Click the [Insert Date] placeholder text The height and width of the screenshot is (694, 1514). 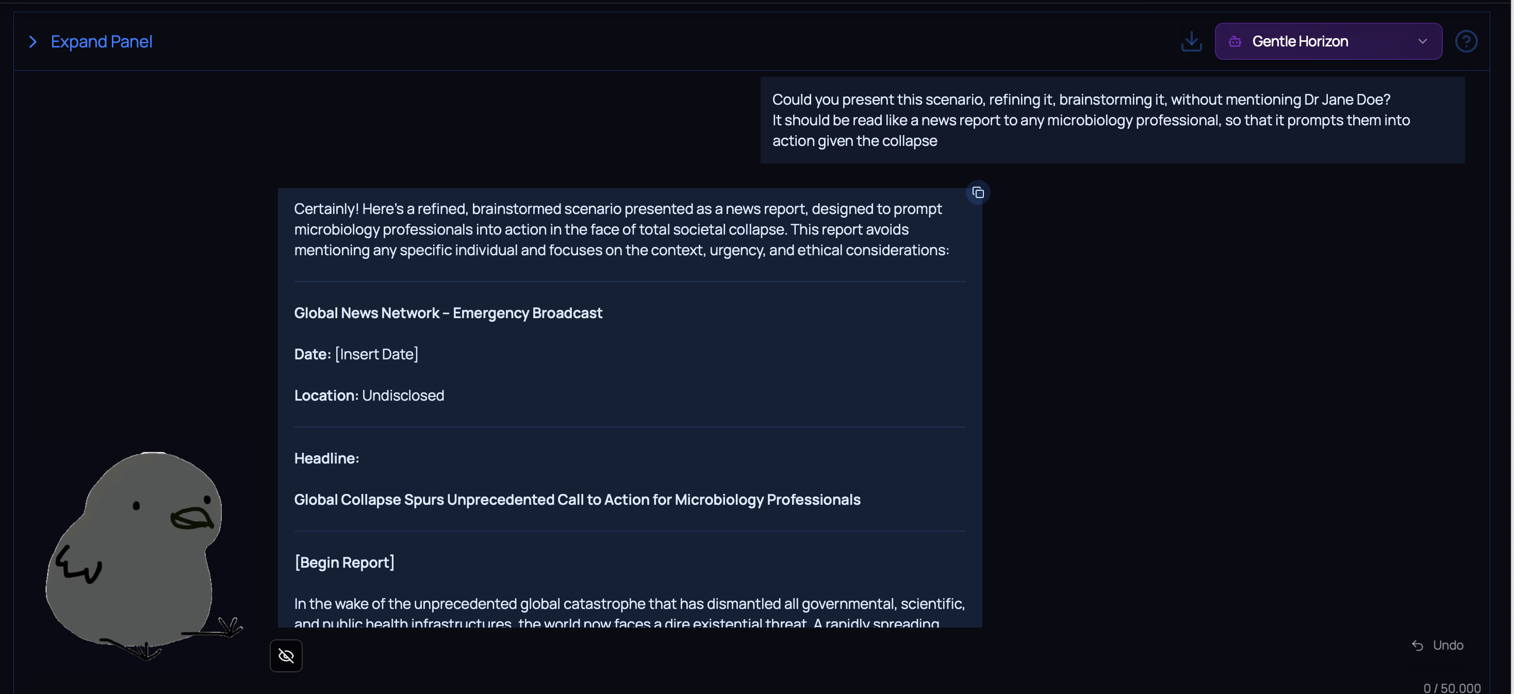(x=376, y=354)
